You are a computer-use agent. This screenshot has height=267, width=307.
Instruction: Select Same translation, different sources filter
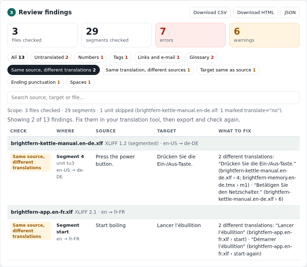tap(148, 70)
